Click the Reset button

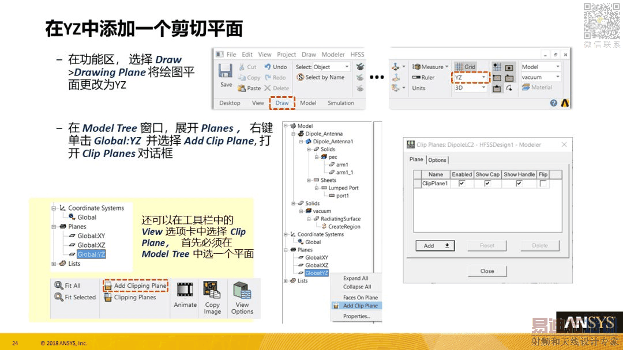(487, 246)
